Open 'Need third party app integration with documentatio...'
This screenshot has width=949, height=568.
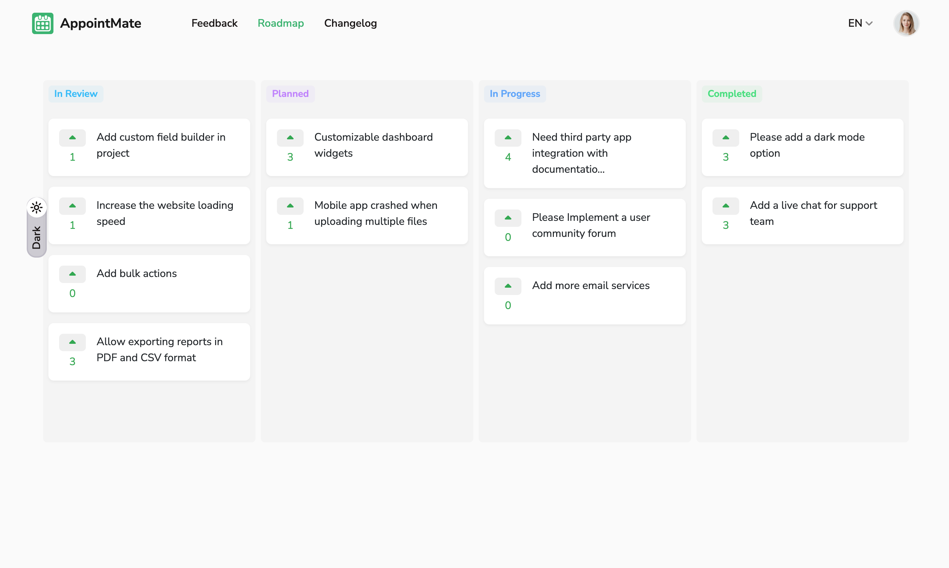582,153
